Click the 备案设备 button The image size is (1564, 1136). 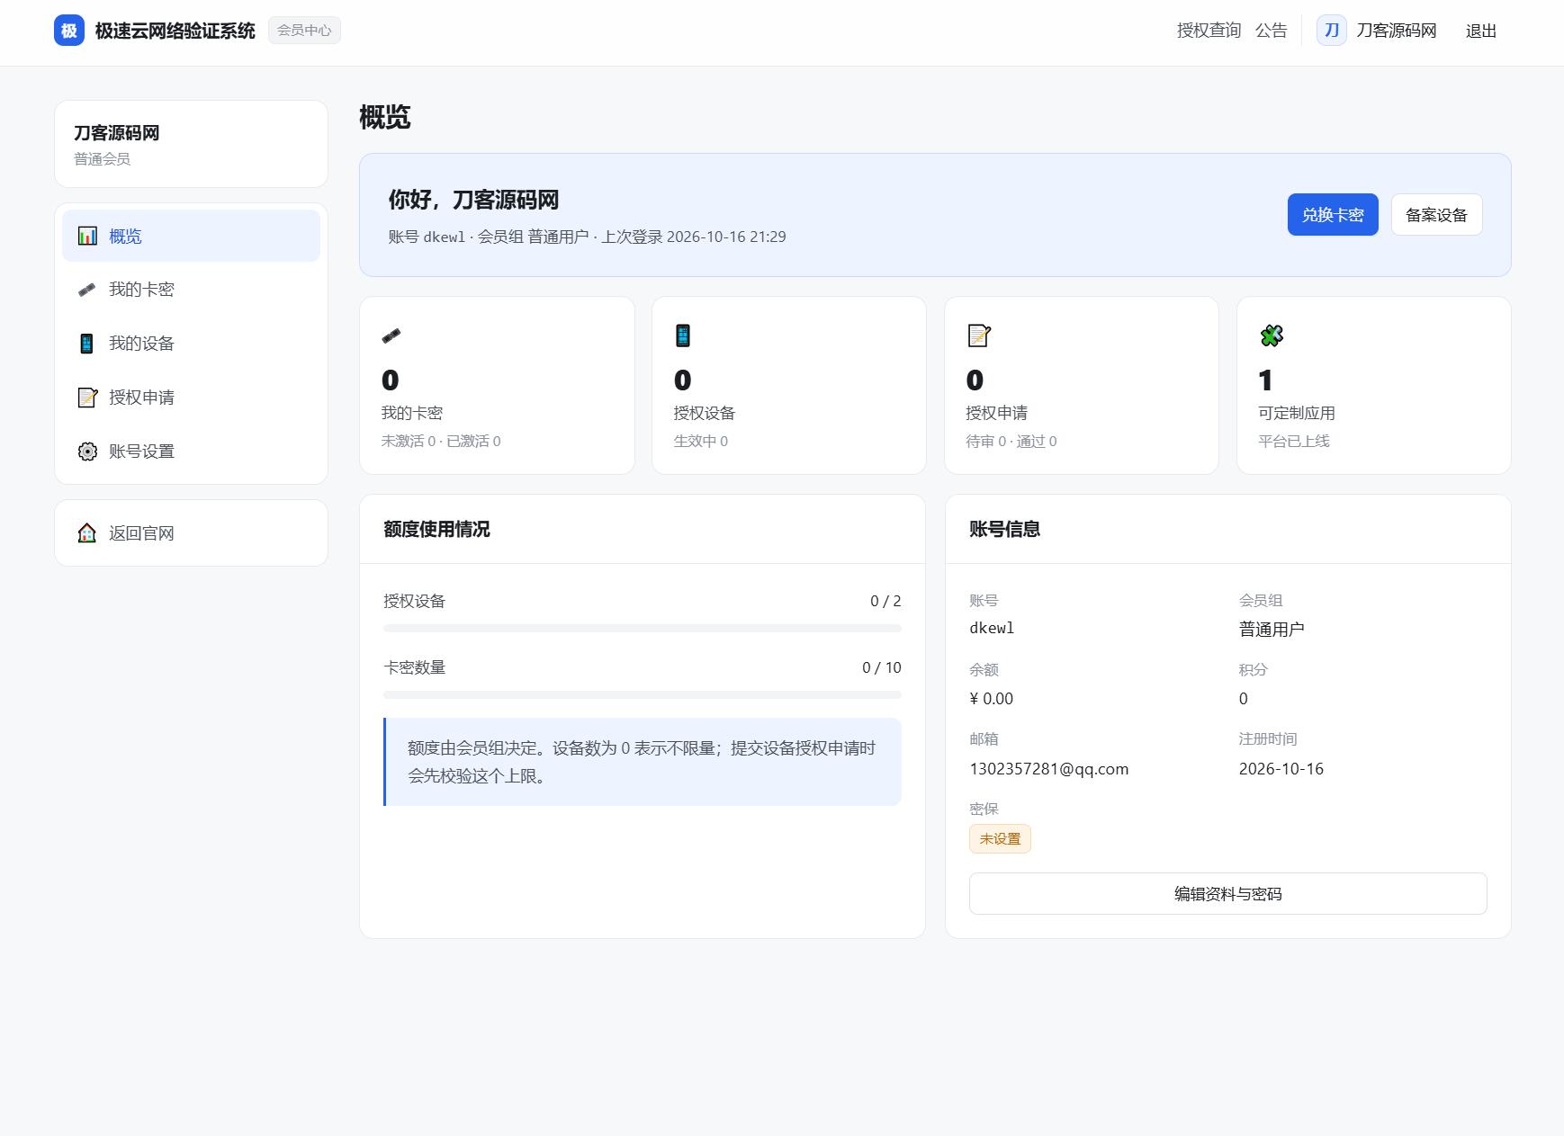click(1436, 215)
